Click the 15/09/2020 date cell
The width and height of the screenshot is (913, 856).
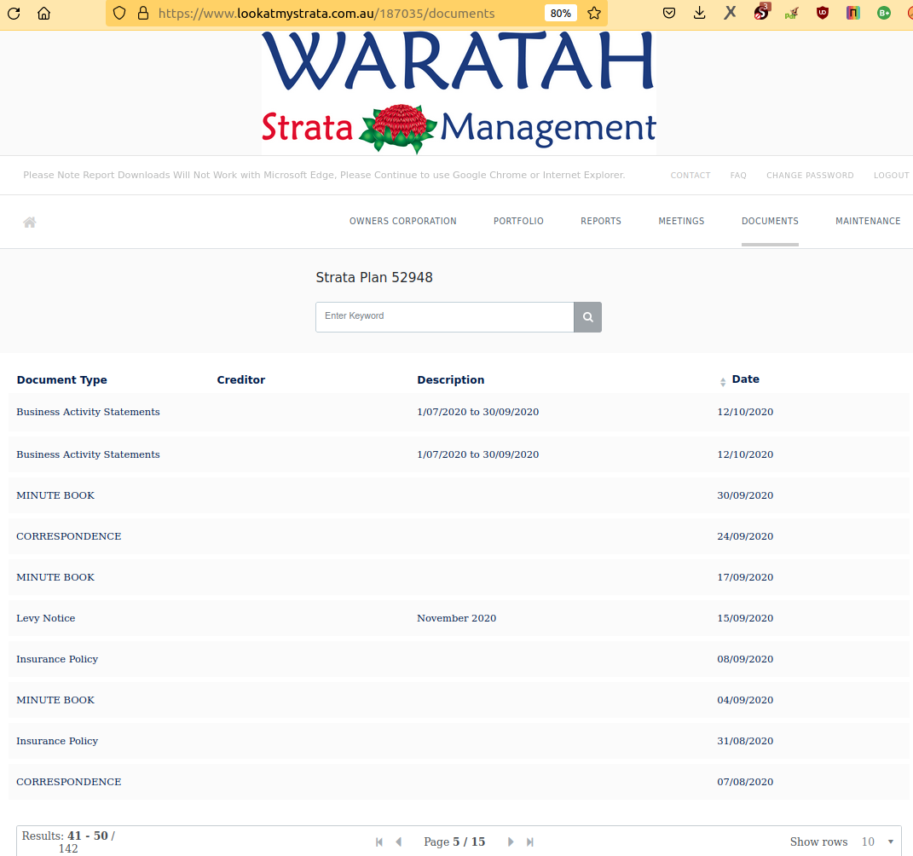point(745,618)
